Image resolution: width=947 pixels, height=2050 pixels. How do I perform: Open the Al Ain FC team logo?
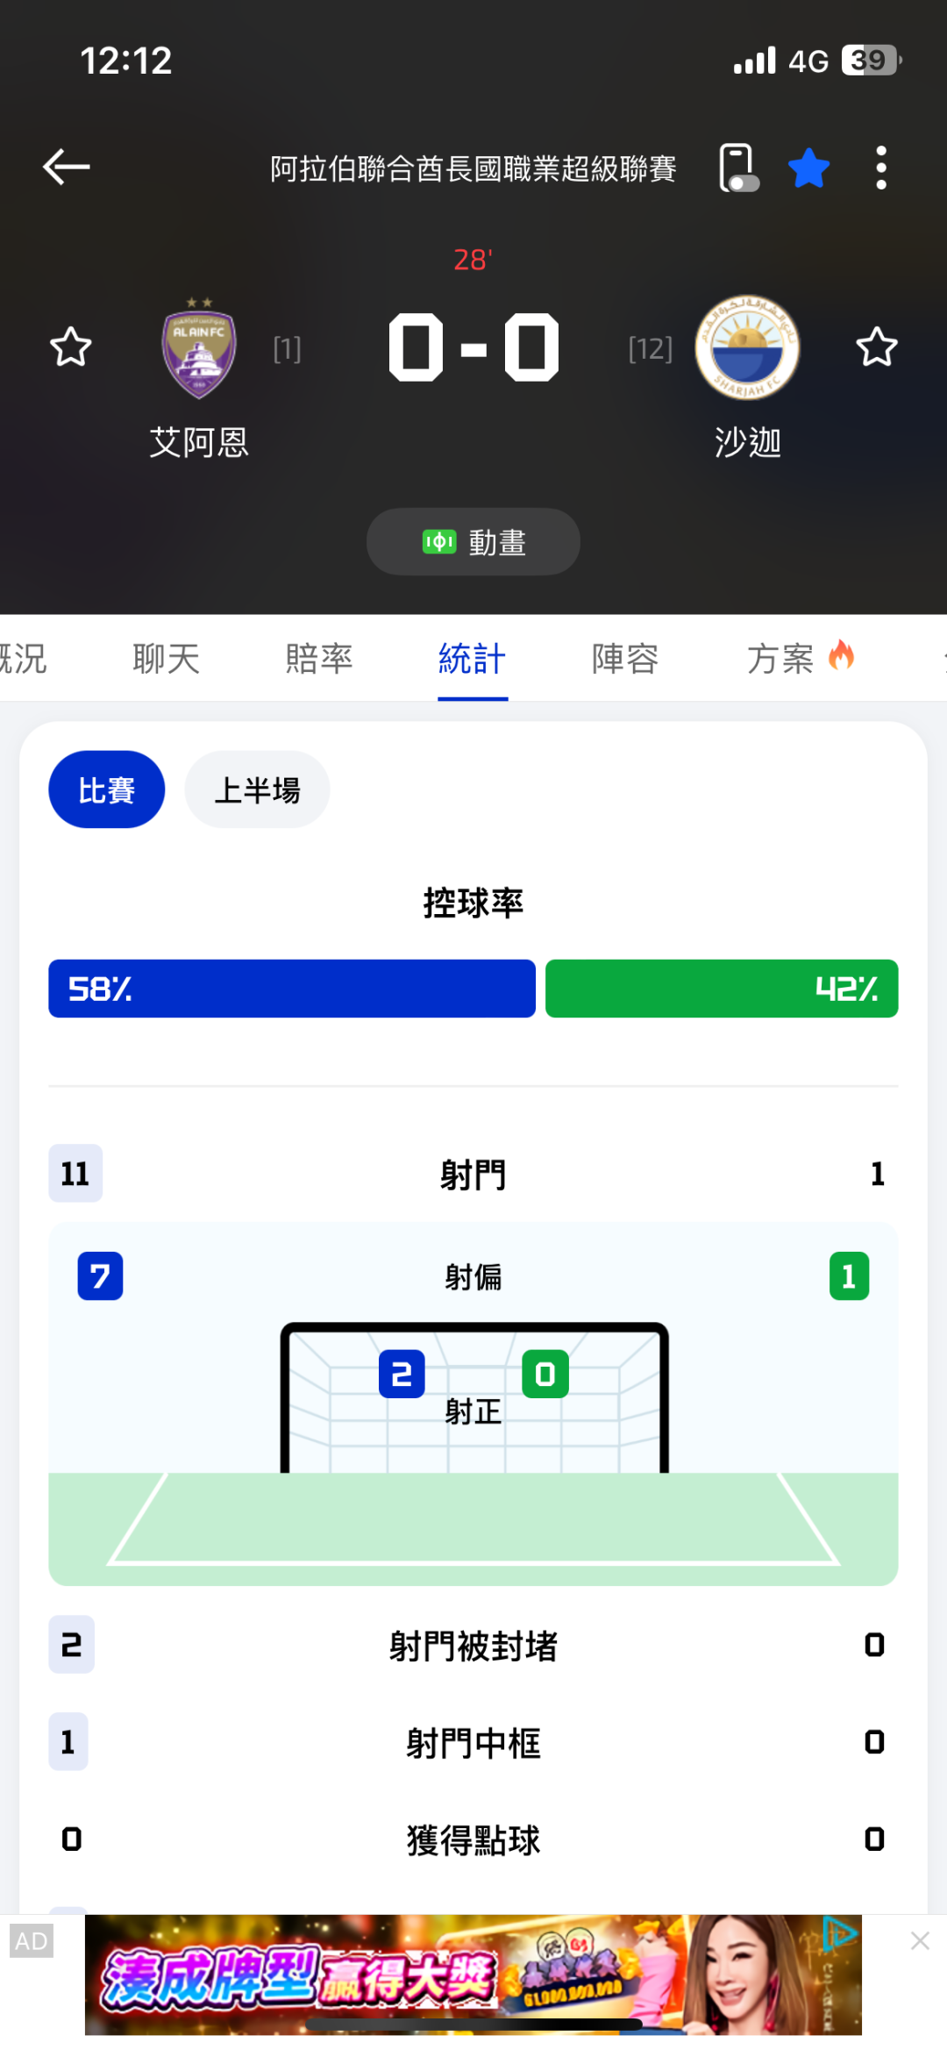coord(199,349)
